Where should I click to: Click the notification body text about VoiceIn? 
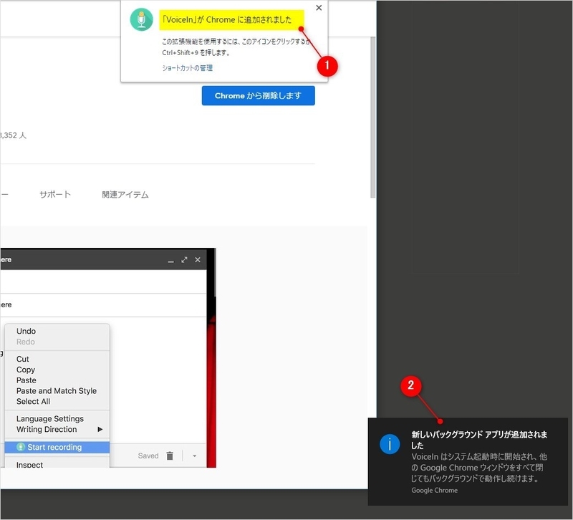click(479, 468)
